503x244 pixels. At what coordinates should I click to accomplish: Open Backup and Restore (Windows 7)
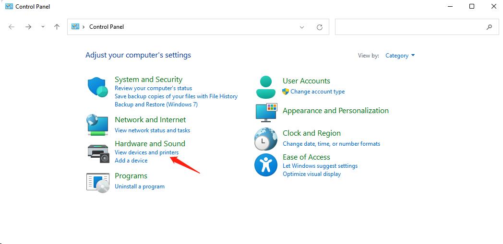pos(156,105)
